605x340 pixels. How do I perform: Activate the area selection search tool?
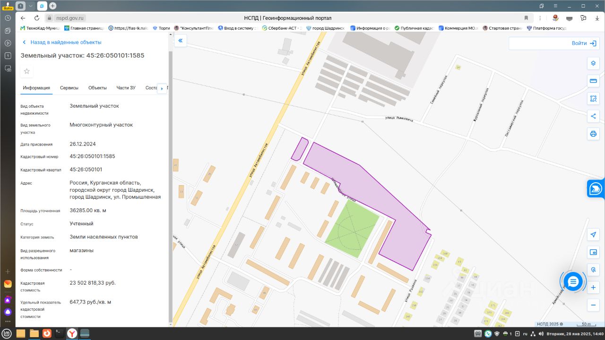pos(593,99)
